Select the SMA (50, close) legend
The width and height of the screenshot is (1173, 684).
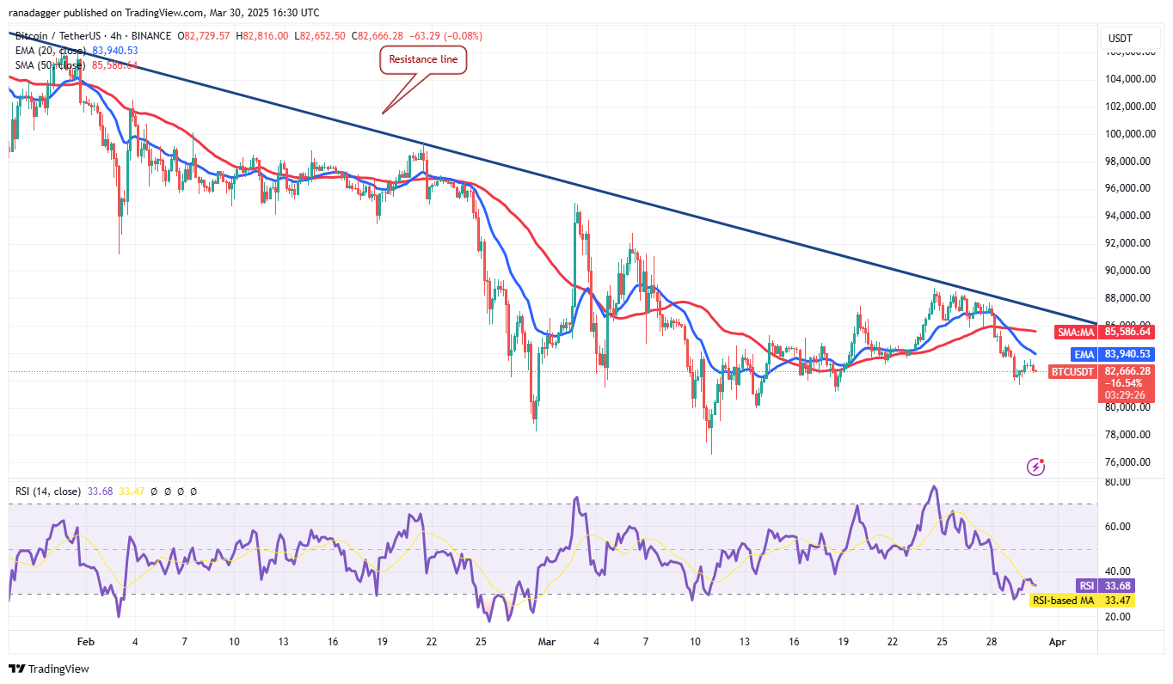click(x=48, y=65)
